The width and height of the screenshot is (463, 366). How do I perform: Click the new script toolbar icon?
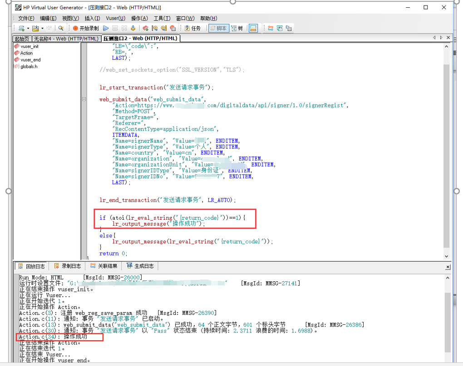pyautogui.click(x=21, y=28)
